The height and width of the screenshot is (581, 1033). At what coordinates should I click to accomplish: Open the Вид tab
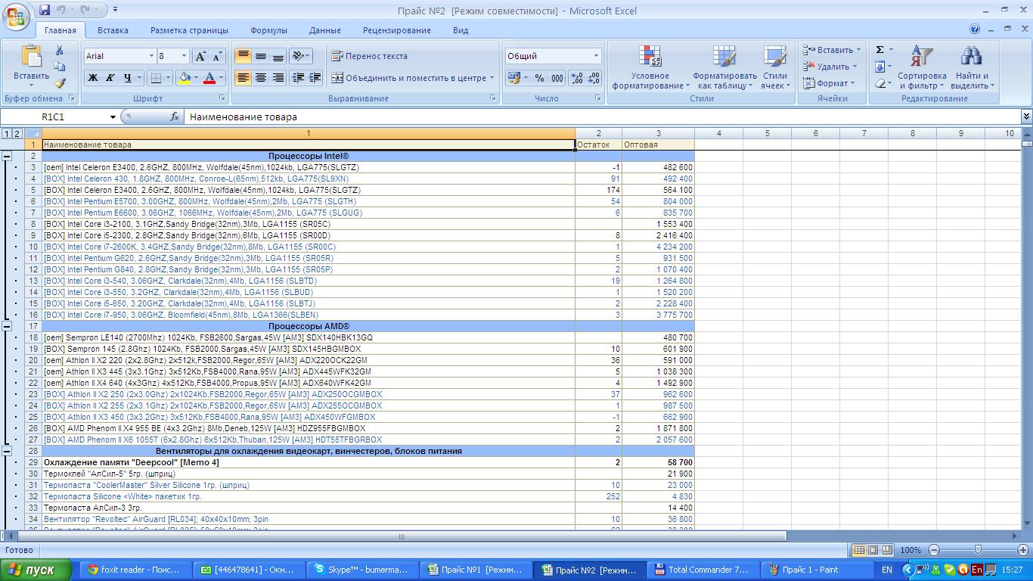pos(461,30)
